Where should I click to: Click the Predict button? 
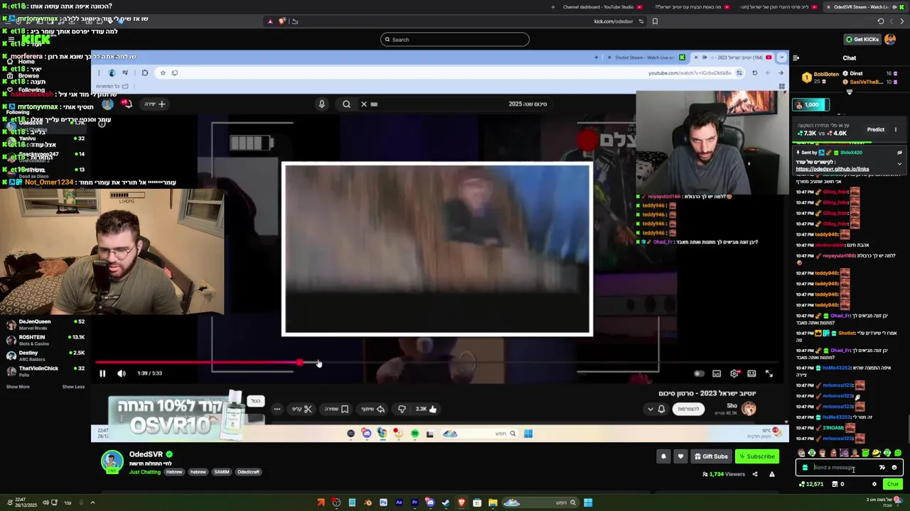(x=876, y=130)
